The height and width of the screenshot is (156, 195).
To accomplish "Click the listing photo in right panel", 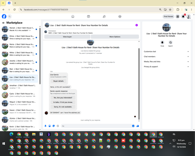I will (167, 27).
